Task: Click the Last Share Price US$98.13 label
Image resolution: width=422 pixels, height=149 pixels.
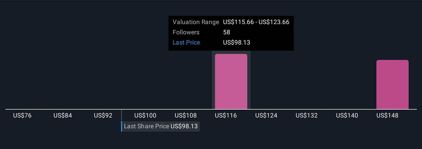Action: point(161,126)
